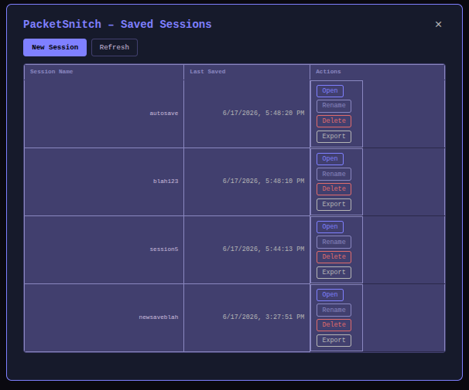Click the New Session button
The height and width of the screenshot is (390, 469).
tap(55, 47)
